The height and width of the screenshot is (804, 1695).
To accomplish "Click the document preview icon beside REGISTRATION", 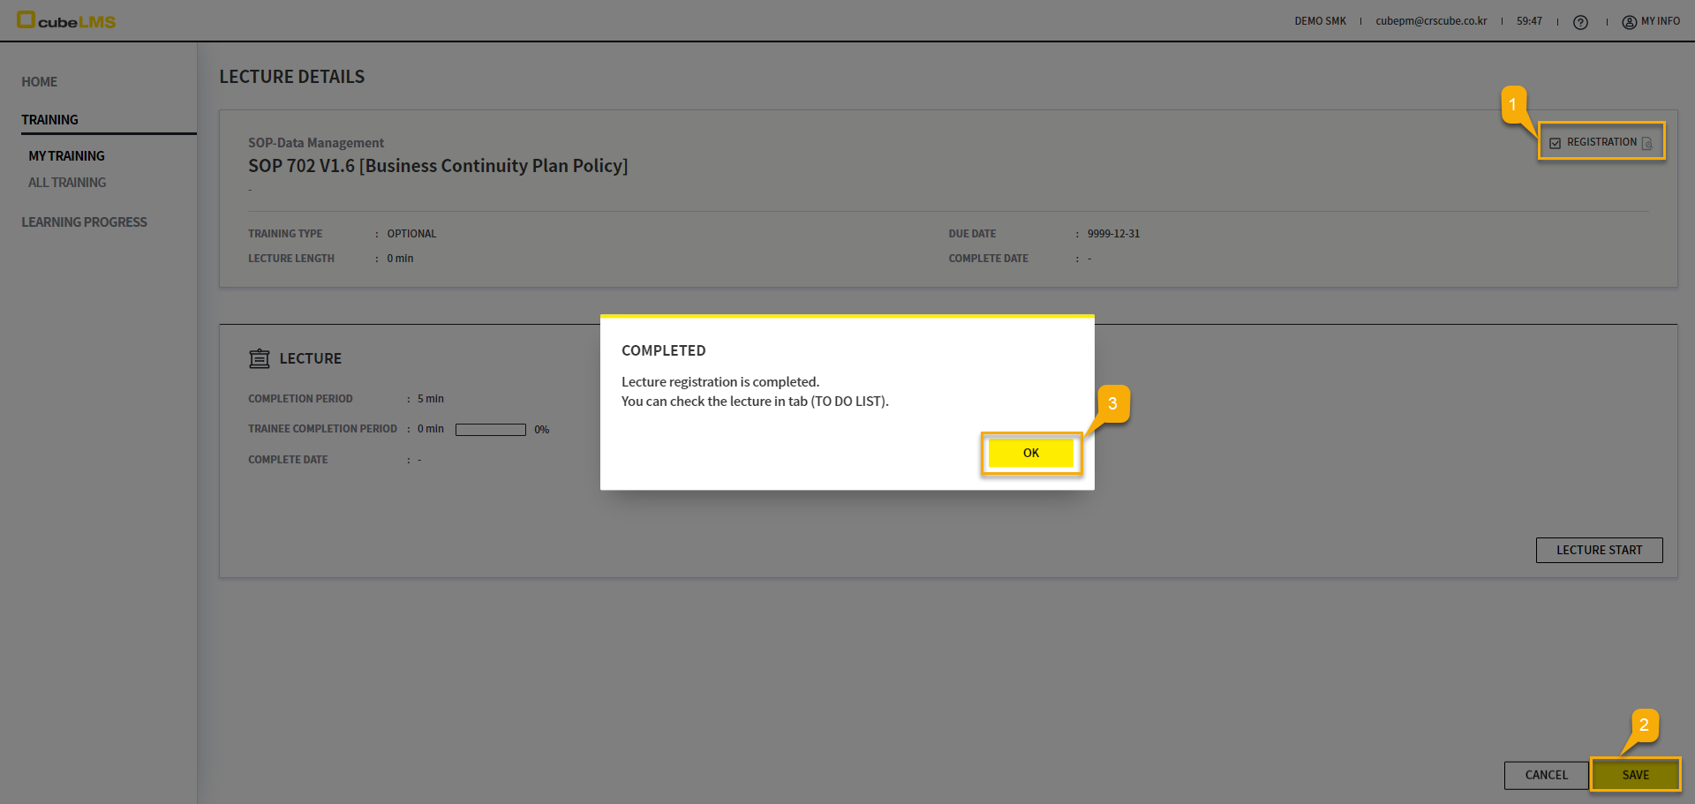I will click(1647, 143).
